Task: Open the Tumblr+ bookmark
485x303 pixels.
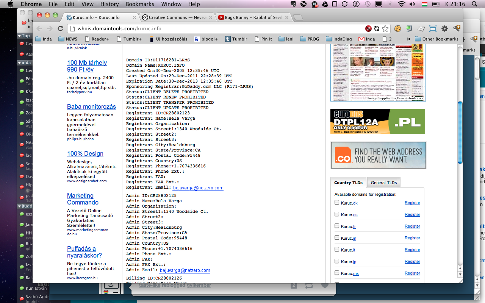Action: pos(129,39)
